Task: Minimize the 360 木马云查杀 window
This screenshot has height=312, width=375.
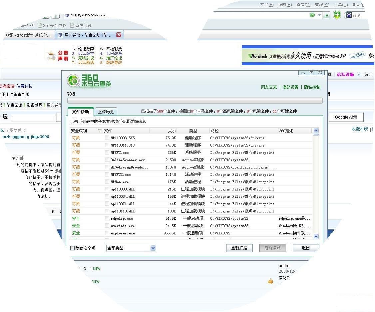Action: [x=303, y=73]
